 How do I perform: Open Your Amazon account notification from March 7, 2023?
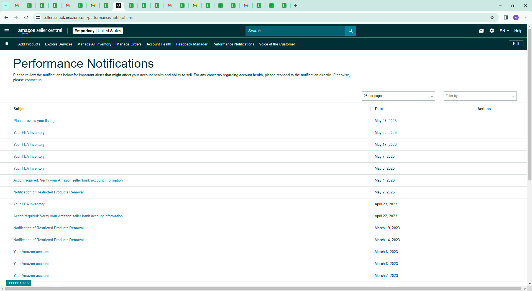pyautogui.click(x=31, y=276)
